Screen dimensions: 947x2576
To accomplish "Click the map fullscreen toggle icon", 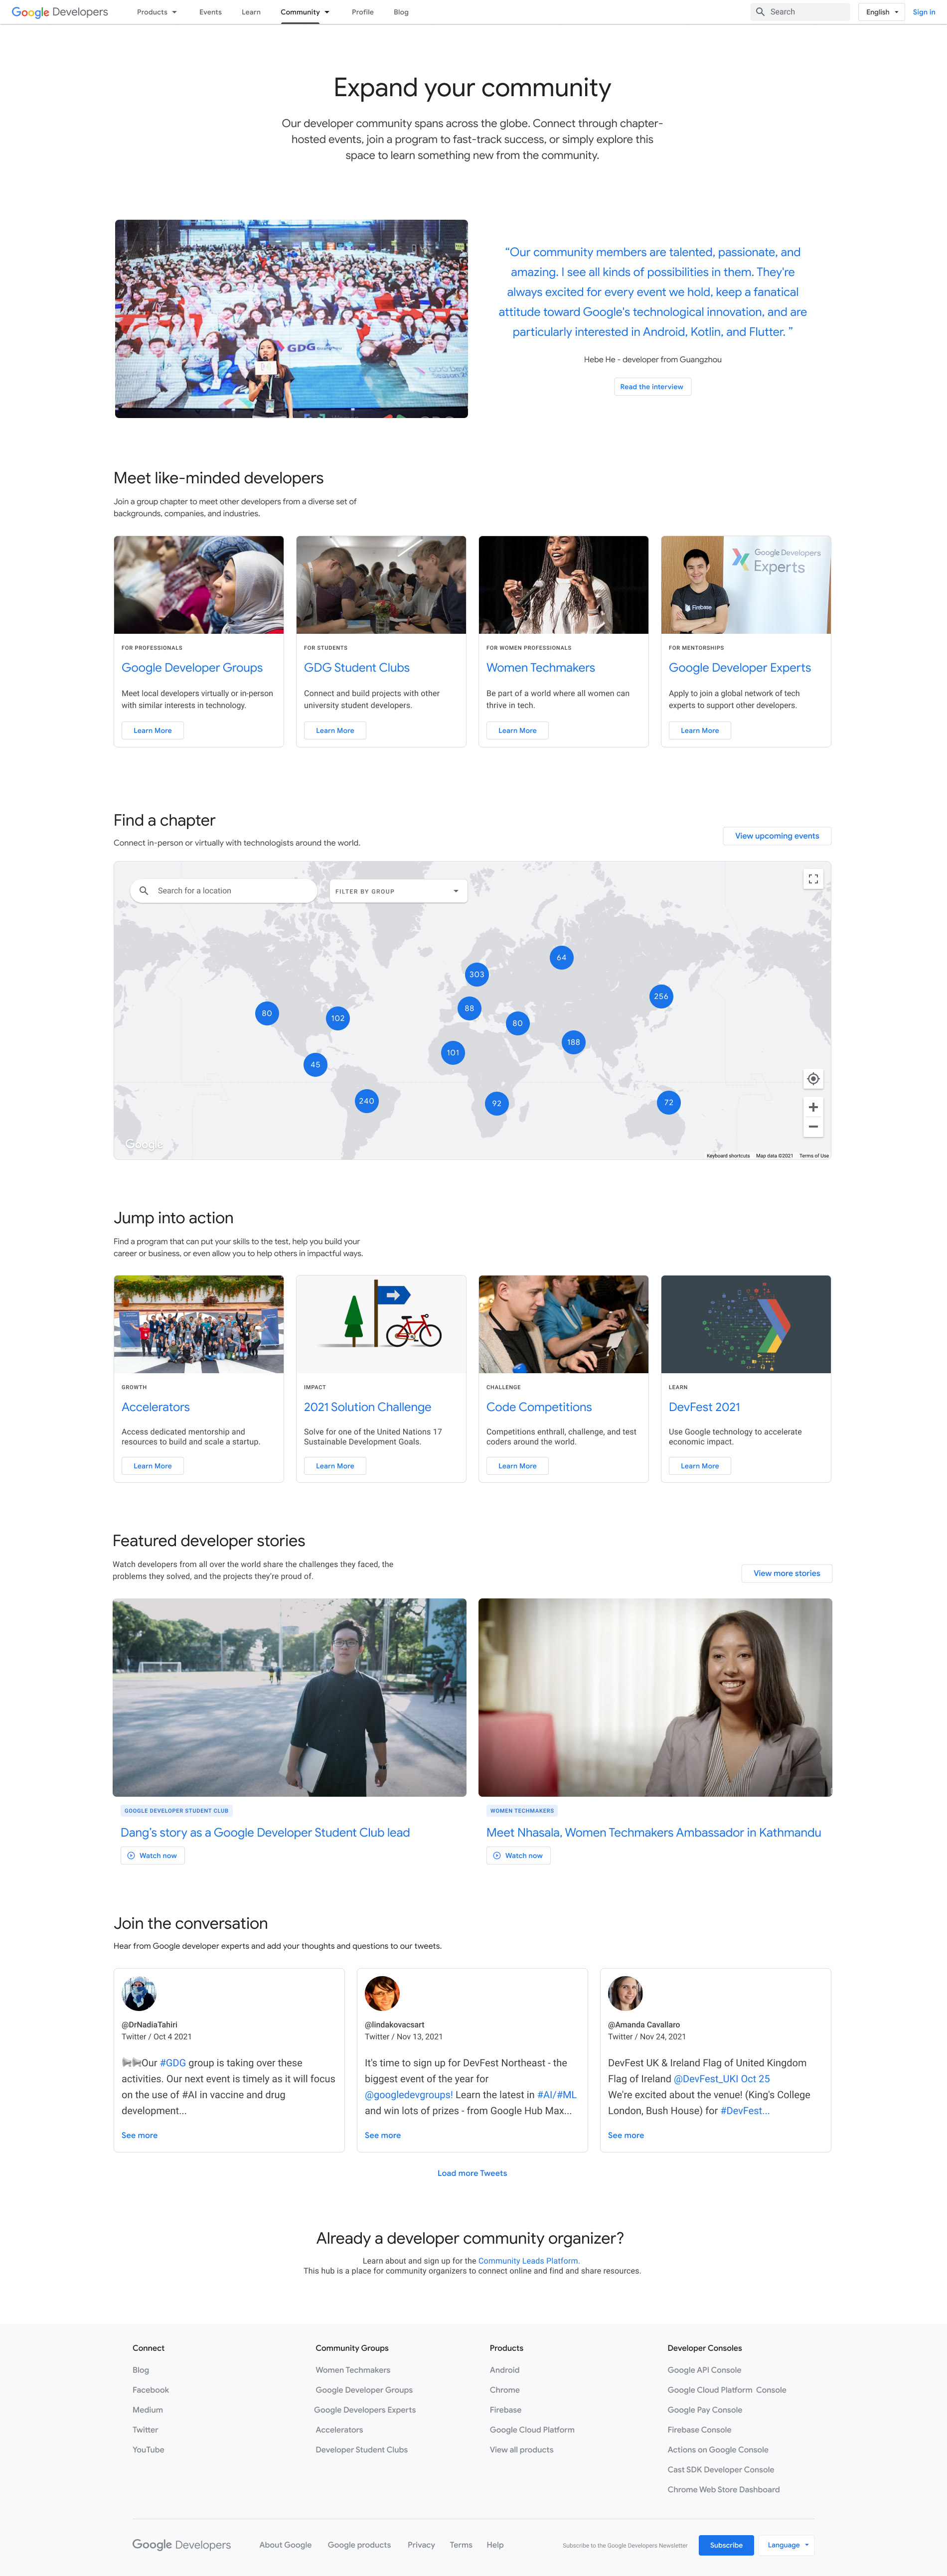I will (x=813, y=879).
